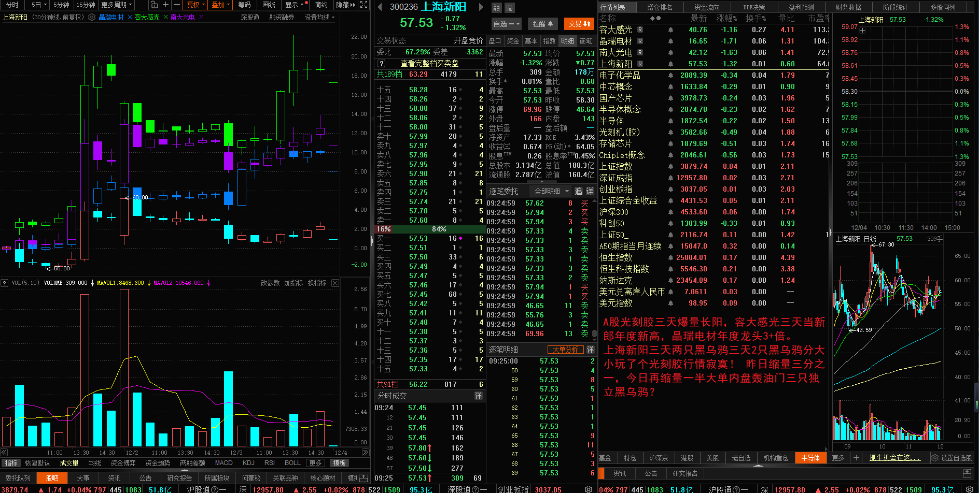Image resolution: width=979 pixels, height=493 pixels.
Task: Toggle 画线 drawing tools
Action: pos(269,5)
